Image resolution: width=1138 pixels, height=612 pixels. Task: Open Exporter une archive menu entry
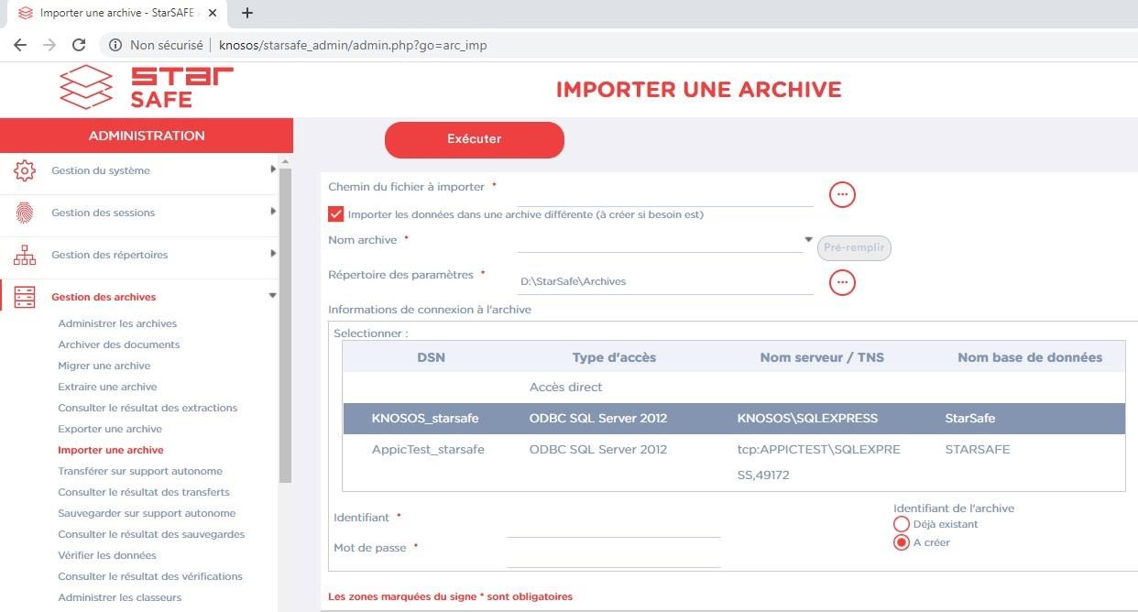tap(110, 429)
